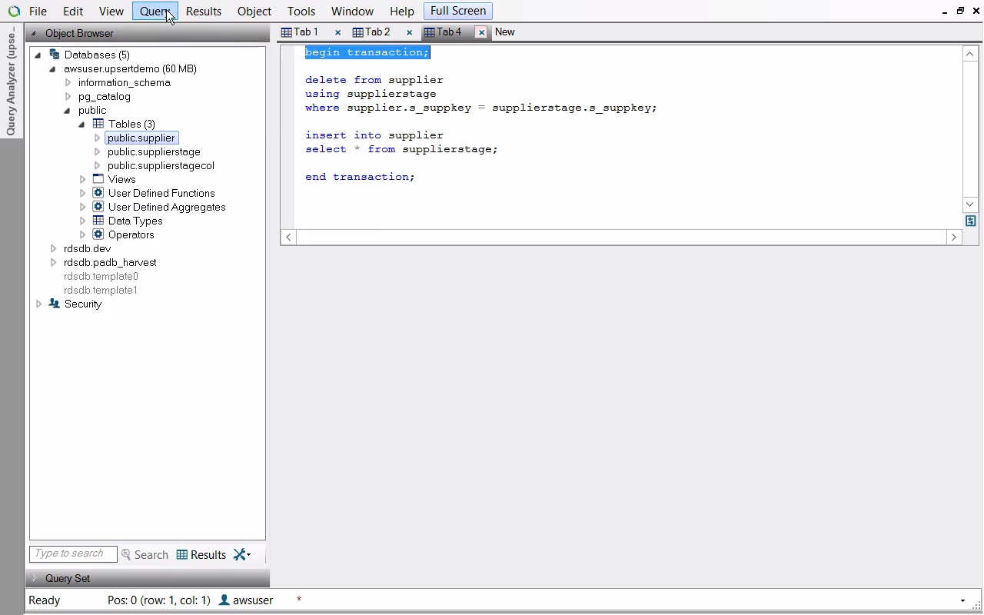
Task: Collapse the awsuser.upsertdemo database node
Action: point(52,68)
